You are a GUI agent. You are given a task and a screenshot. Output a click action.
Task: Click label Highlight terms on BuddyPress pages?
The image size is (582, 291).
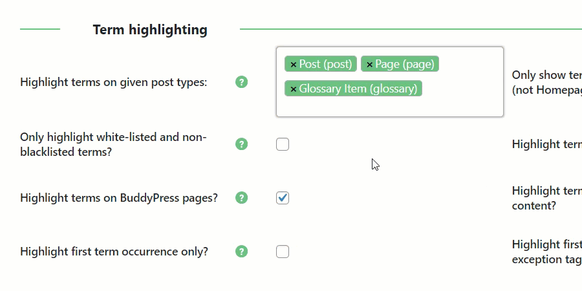tap(119, 199)
